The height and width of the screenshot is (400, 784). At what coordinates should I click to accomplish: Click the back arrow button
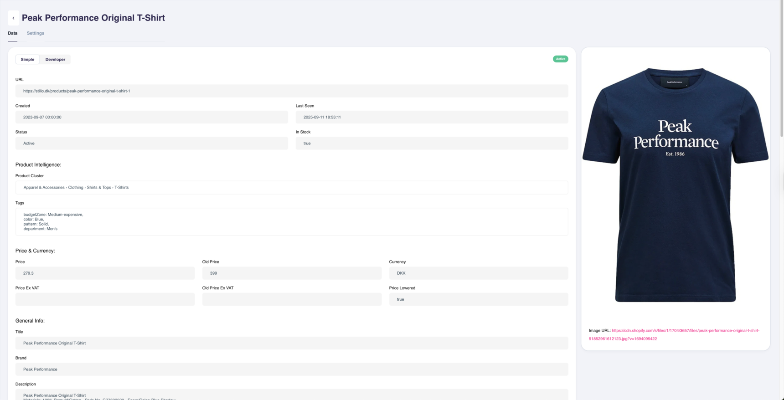pyautogui.click(x=13, y=18)
